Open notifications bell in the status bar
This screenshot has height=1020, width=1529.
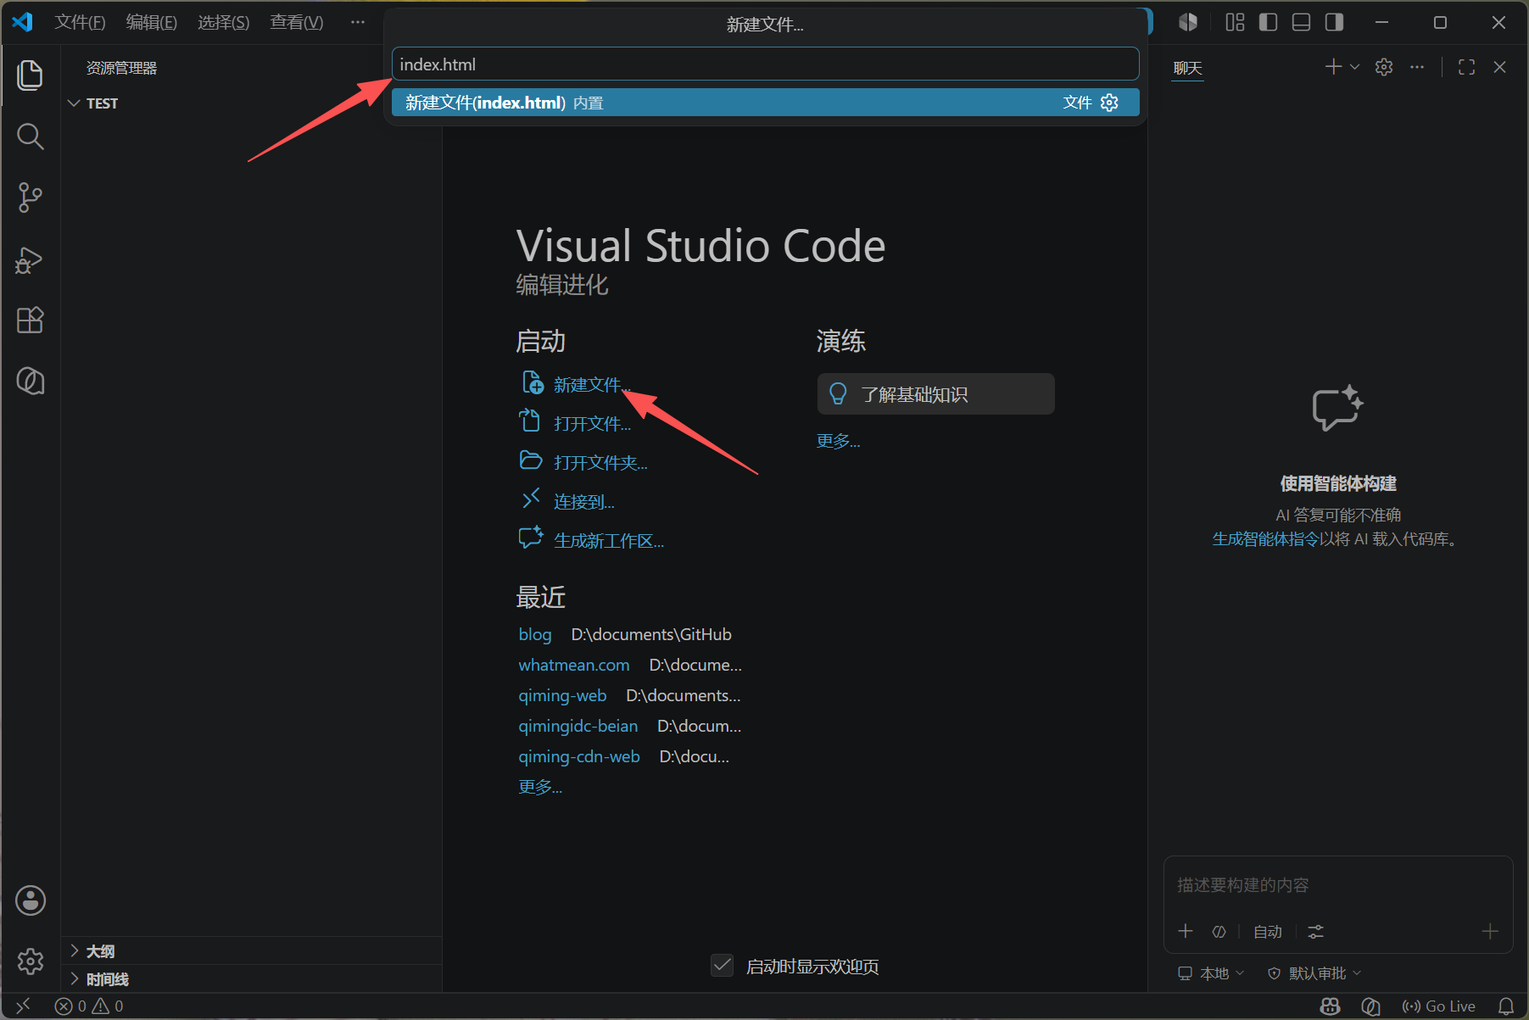coord(1506,1006)
